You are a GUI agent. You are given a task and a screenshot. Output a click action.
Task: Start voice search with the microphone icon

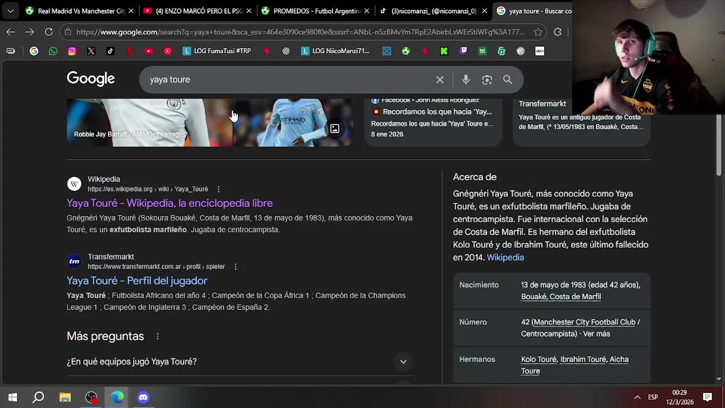pos(466,80)
